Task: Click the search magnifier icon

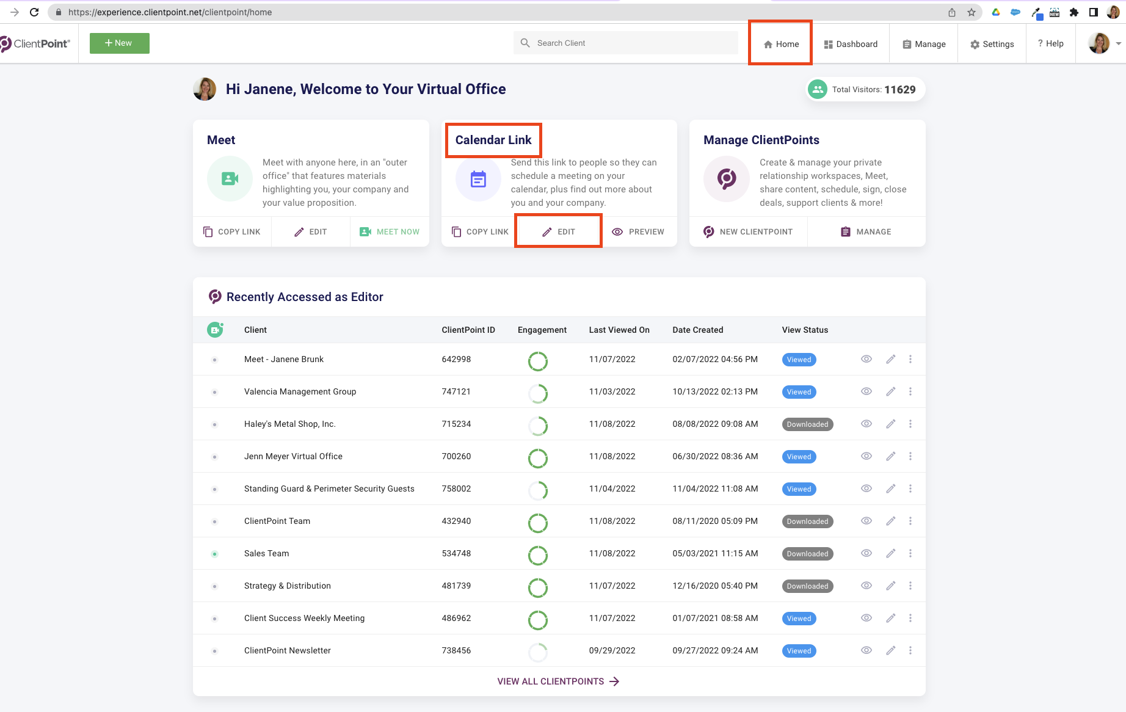Action: (x=525, y=43)
